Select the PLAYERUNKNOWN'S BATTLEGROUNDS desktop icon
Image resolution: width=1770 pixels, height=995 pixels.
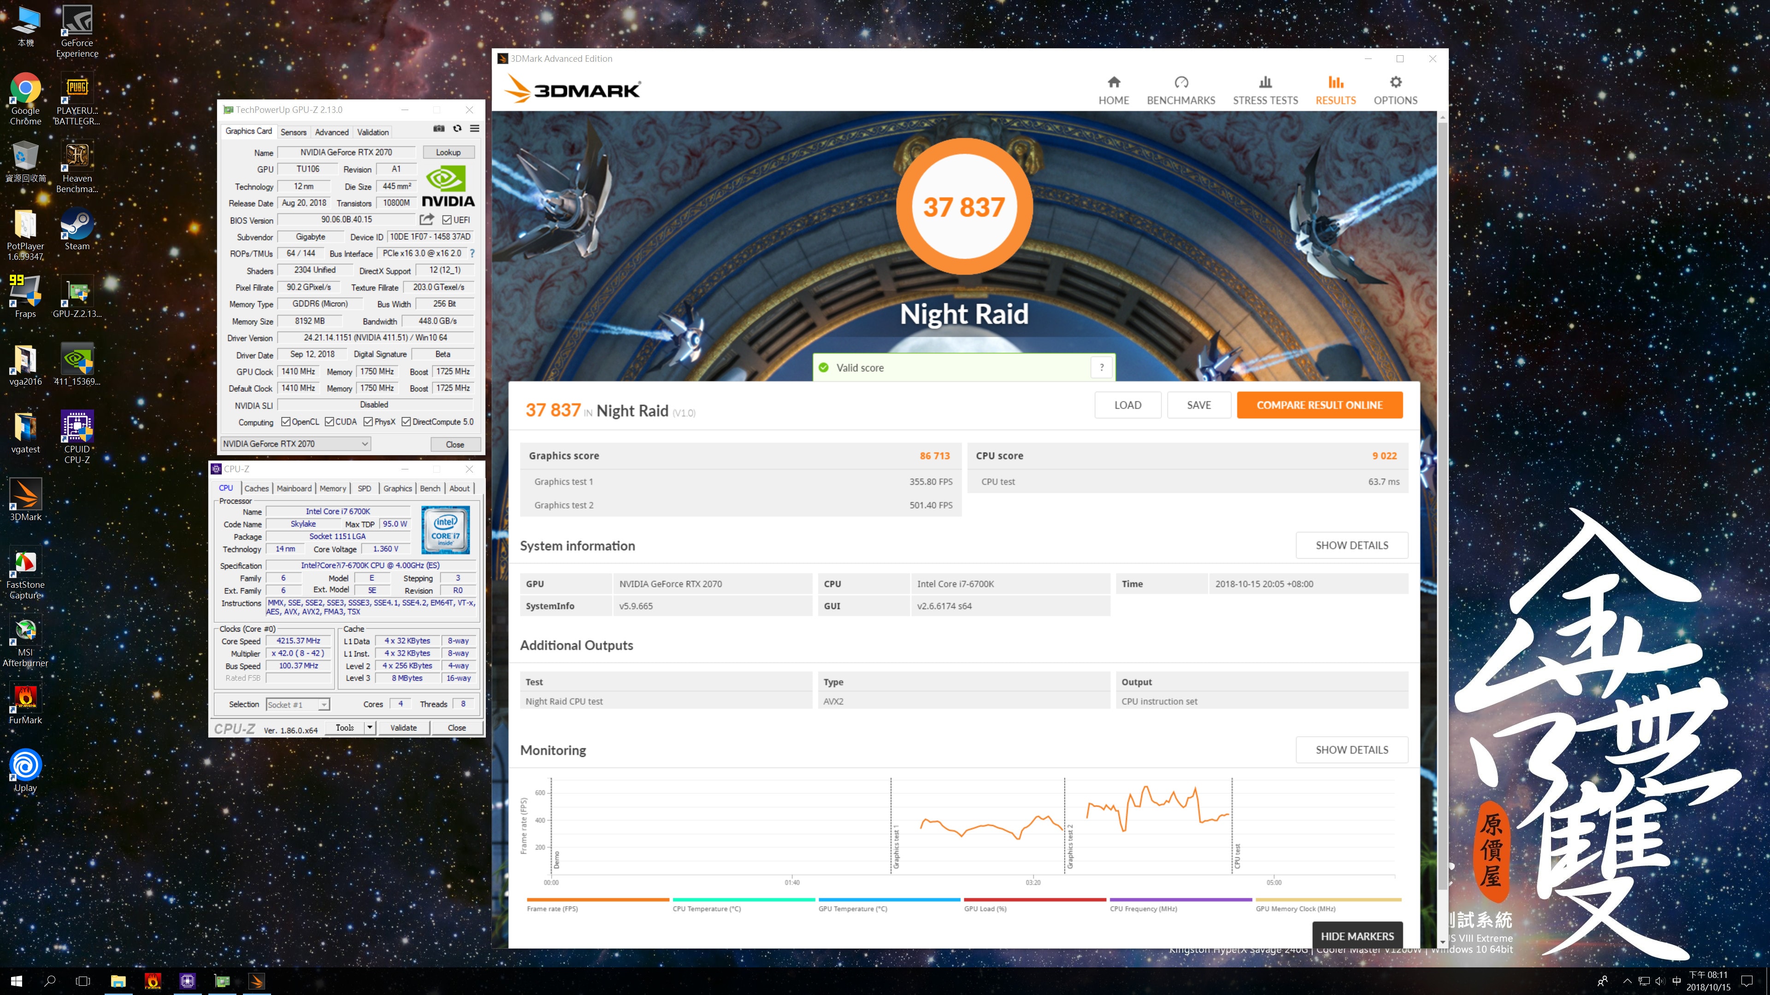[77, 99]
